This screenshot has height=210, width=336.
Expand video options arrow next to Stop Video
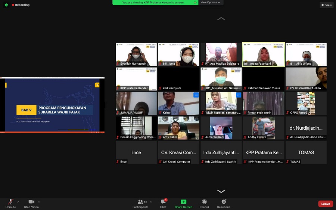(39, 202)
